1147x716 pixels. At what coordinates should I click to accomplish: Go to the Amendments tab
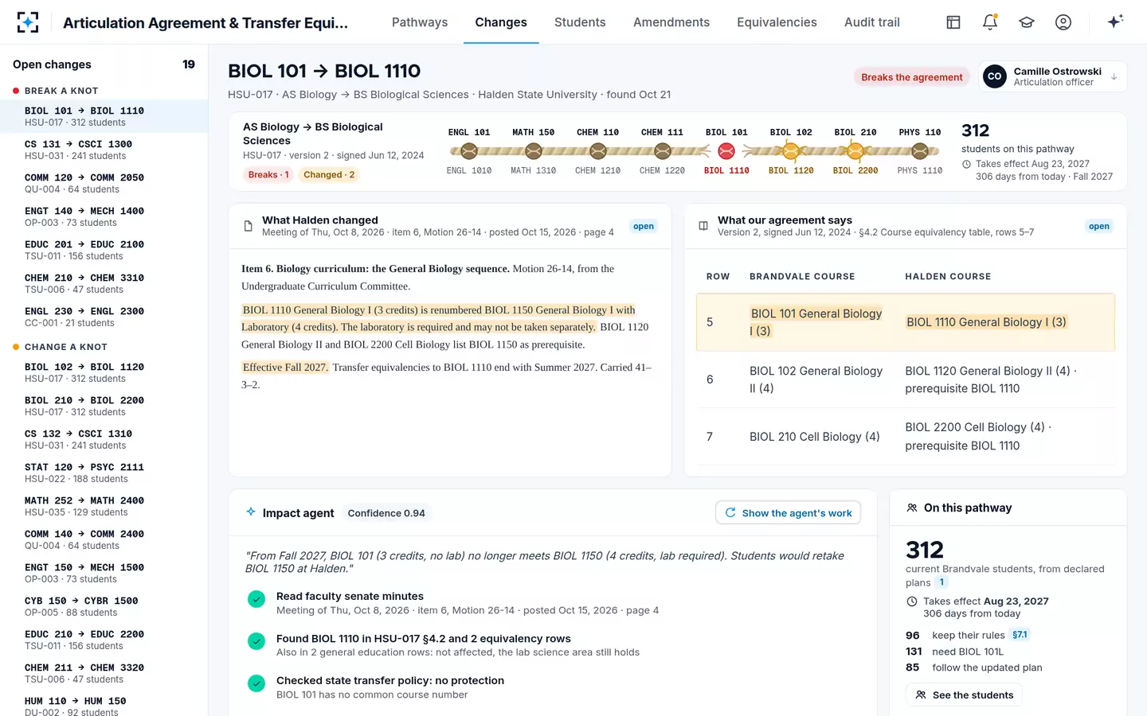pos(671,22)
